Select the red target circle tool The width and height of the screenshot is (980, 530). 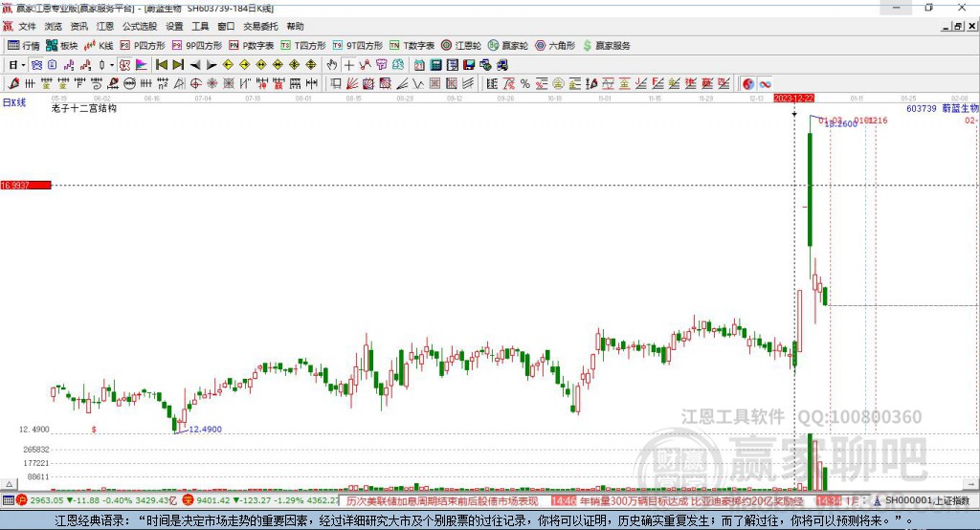(195, 84)
